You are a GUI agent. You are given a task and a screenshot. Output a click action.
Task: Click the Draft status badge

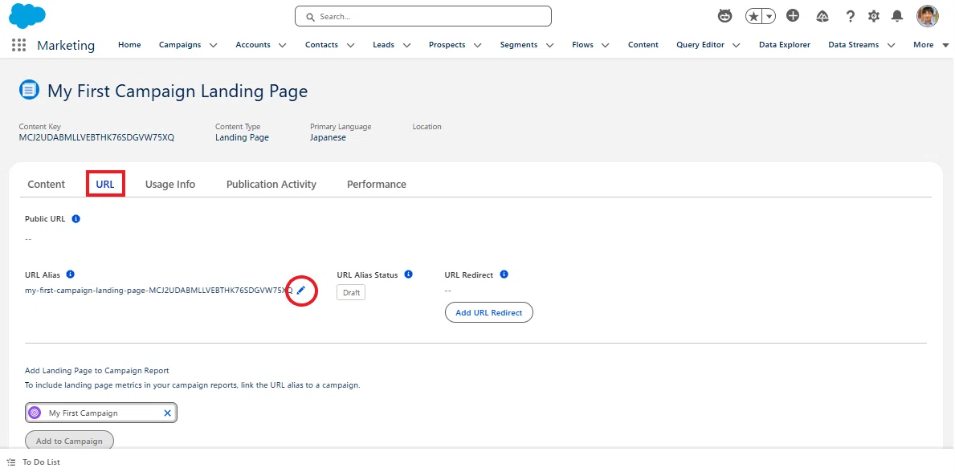click(351, 292)
